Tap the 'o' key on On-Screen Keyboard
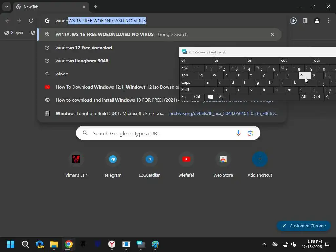Screen dimensions: 336x252 tap(304, 75)
